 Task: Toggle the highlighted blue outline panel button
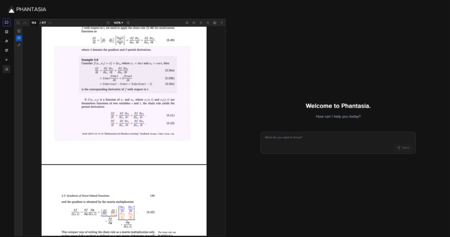pyautogui.click(x=19, y=38)
